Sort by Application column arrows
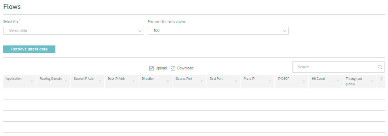The width and height of the screenshot is (388, 136). (32, 81)
